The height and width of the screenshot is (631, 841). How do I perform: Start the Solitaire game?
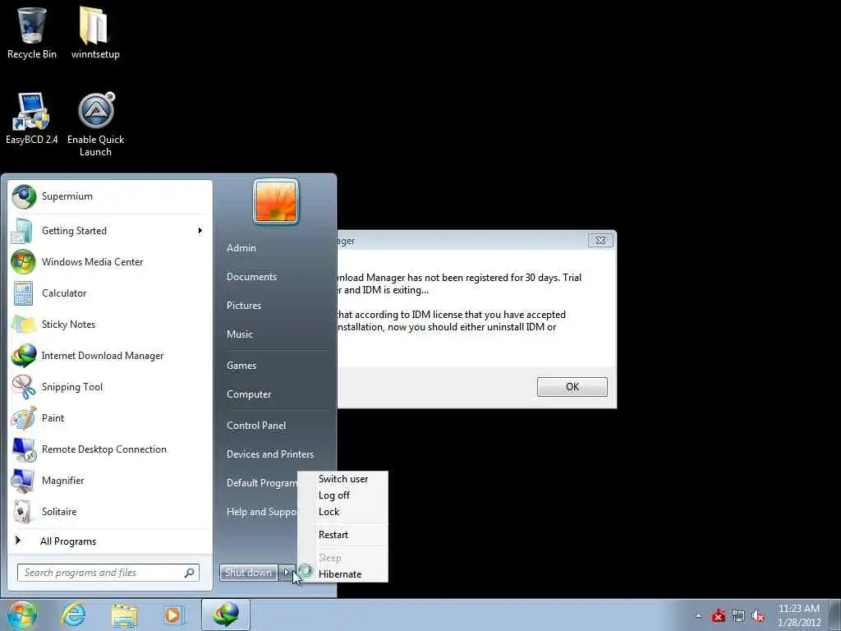(111, 511)
